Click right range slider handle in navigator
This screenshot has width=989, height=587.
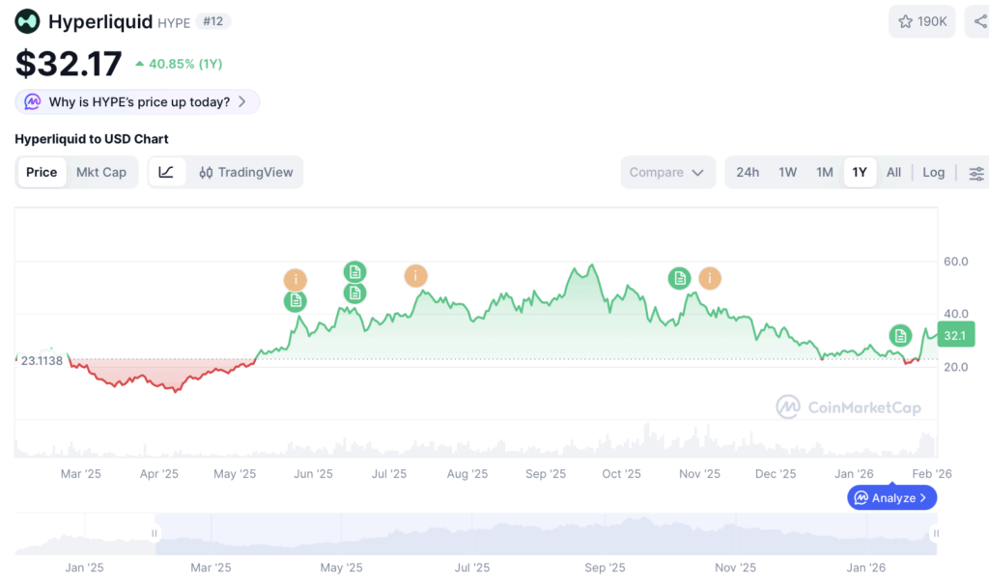(x=936, y=533)
